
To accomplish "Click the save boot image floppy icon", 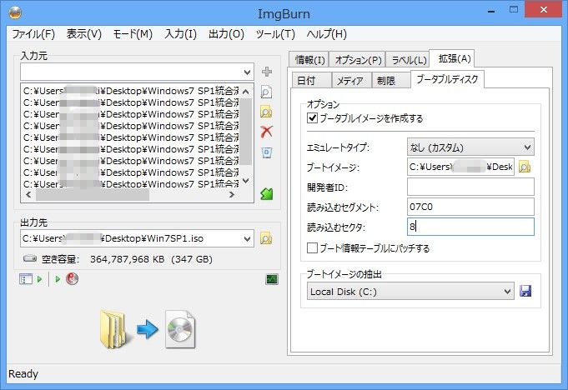I will pyautogui.click(x=525, y=291).
